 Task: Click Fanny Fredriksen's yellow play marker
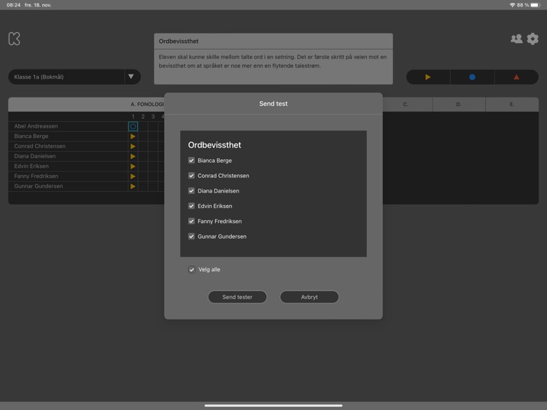tap(133, 177)
